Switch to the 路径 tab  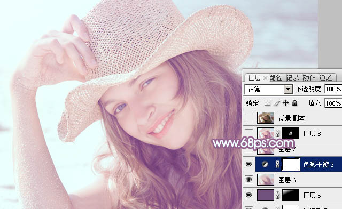click(x=276, y=77)
